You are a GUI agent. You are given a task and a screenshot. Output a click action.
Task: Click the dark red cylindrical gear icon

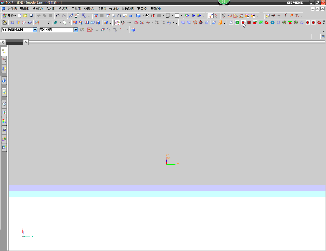coord(249,22)
